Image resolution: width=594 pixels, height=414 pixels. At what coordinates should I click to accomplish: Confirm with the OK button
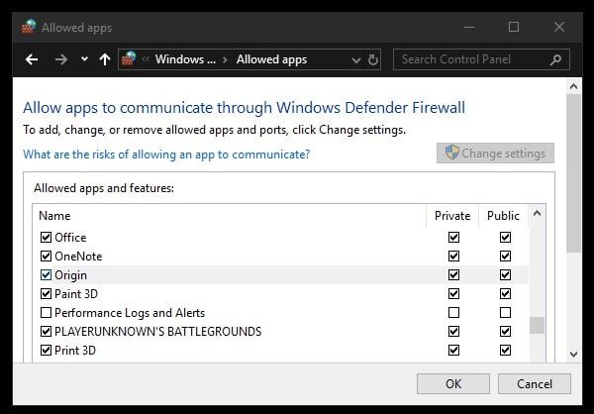tap(453, 383)
